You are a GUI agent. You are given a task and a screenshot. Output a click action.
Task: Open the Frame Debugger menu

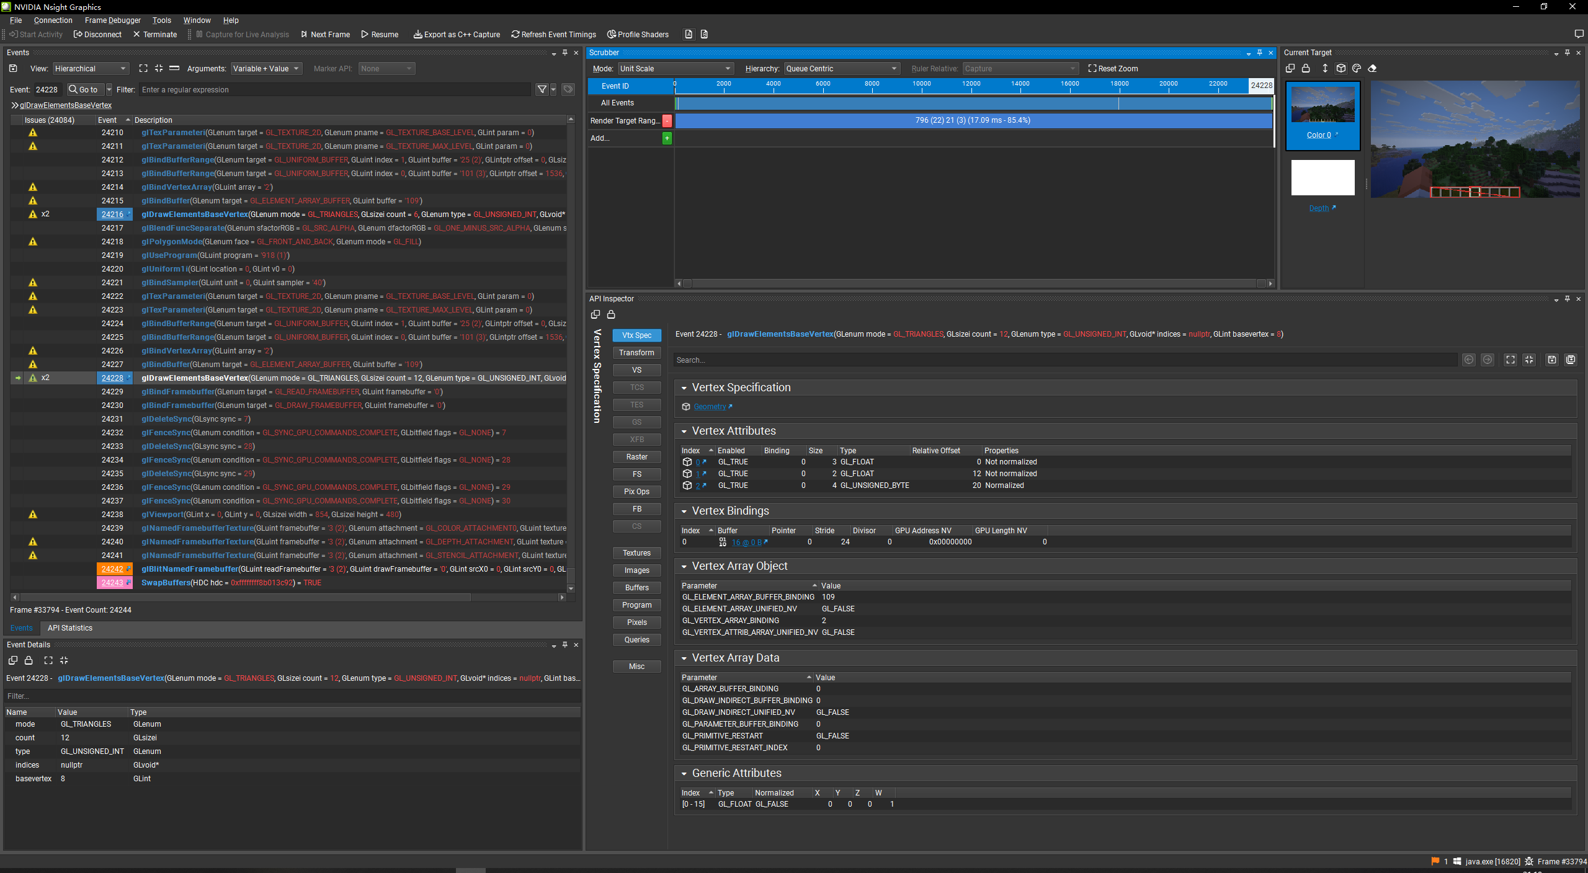pyautogui.click(x=112, y=20)
